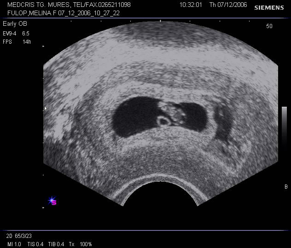
Task: Click the Tx 100% transmit power readout
Action: pyautogui.click(x=81, y=244)
